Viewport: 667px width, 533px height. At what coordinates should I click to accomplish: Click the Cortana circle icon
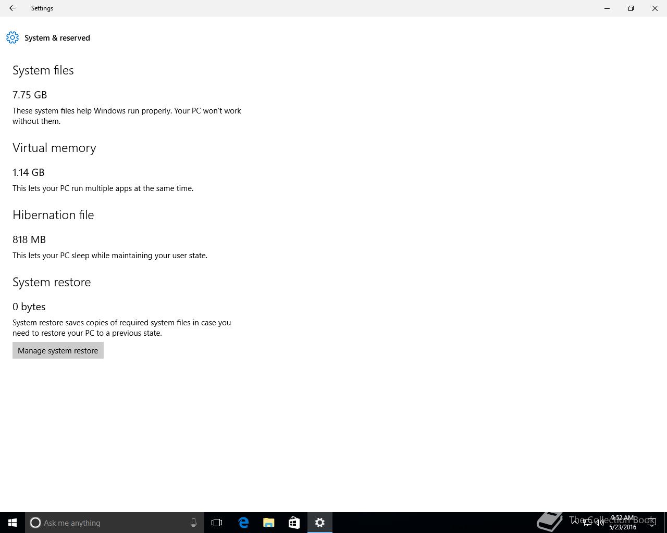[x=35, y=523]
